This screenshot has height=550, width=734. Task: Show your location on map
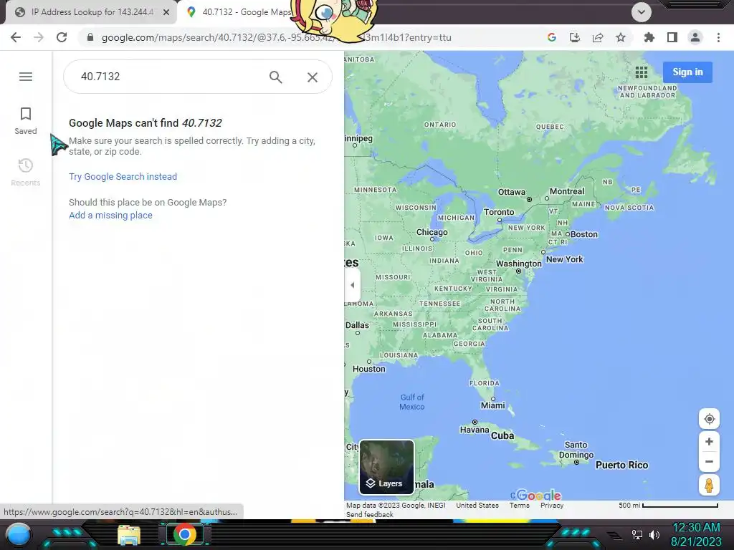point(709,418)
